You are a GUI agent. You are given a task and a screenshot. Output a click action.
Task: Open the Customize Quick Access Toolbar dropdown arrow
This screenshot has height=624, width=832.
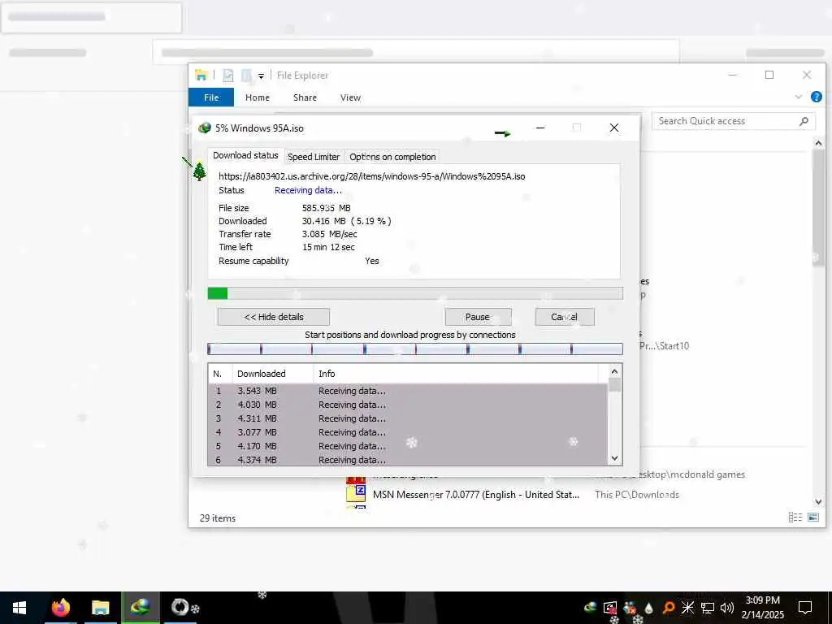coord(261,76)
